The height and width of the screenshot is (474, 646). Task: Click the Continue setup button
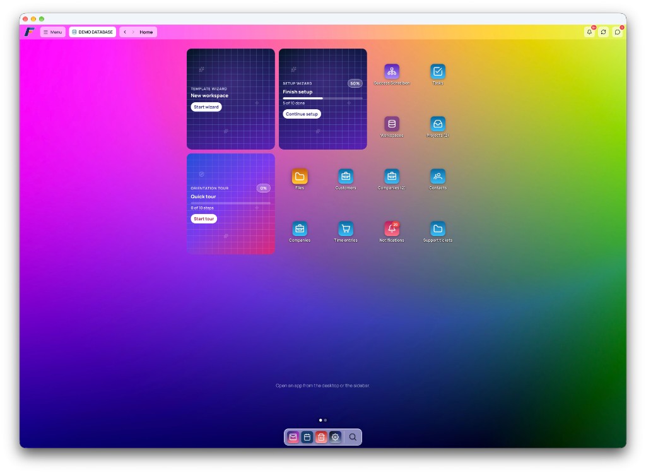(x=302, y=114)
